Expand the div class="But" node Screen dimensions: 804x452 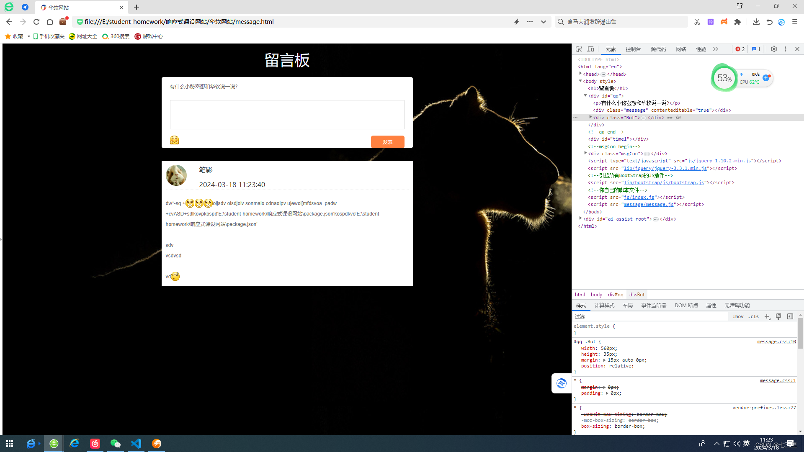pyautogui.click(x=590, y=117)
